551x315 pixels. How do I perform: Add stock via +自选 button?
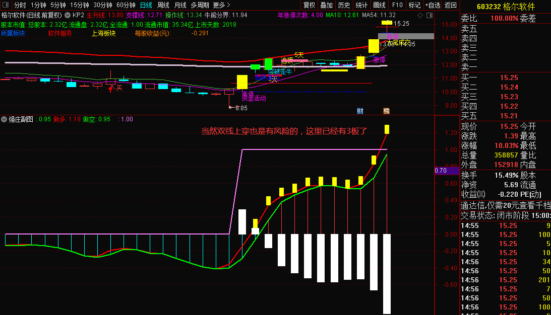tap(433, 5)
